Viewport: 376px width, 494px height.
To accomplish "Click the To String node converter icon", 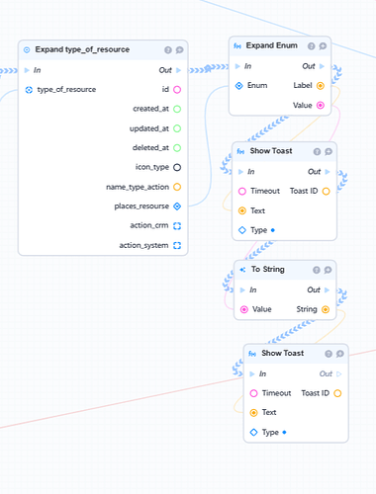I will (x=242, y=270).
